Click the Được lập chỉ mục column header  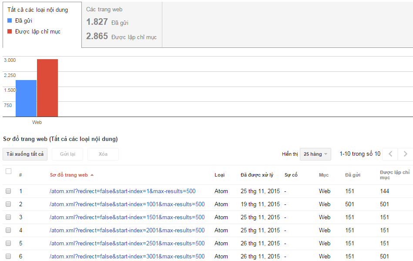pos(395,175)
